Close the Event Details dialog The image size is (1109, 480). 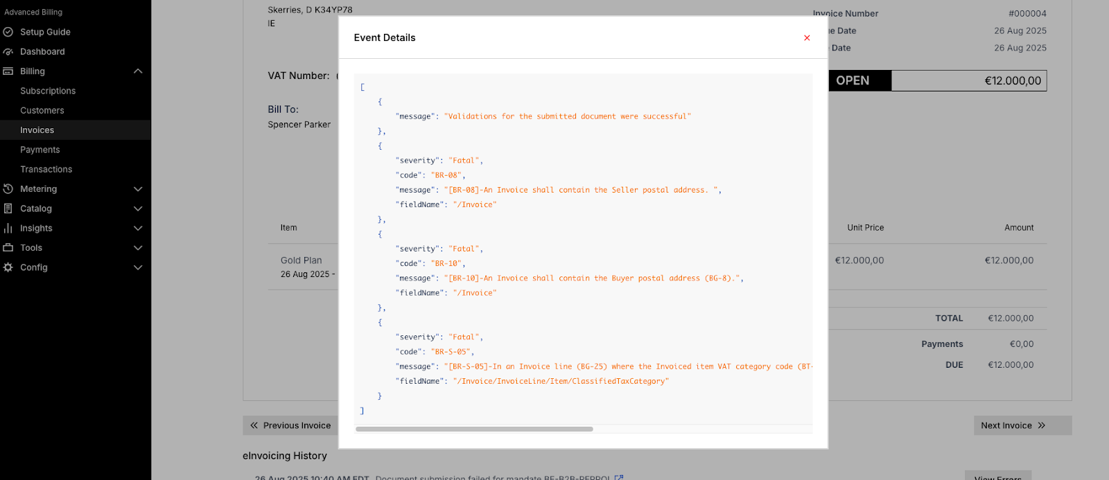point(807,38)
